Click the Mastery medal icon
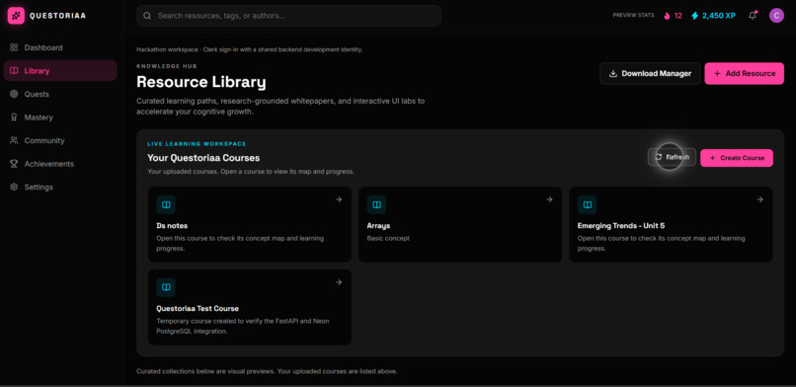 [14, 117]
